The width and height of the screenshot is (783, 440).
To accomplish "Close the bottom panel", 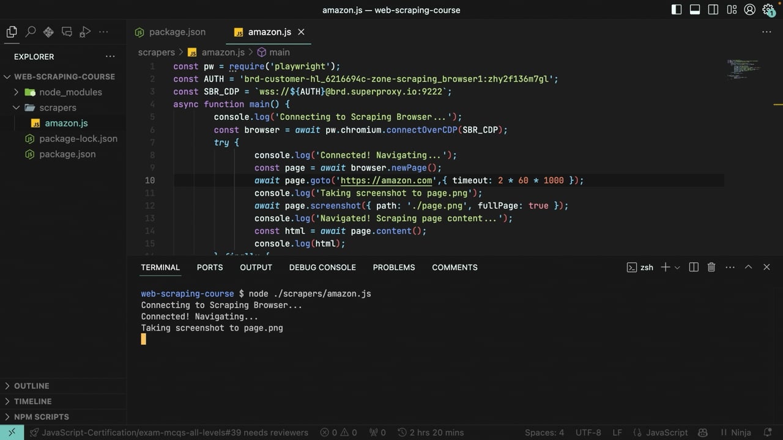I will [x=766, y=267].
